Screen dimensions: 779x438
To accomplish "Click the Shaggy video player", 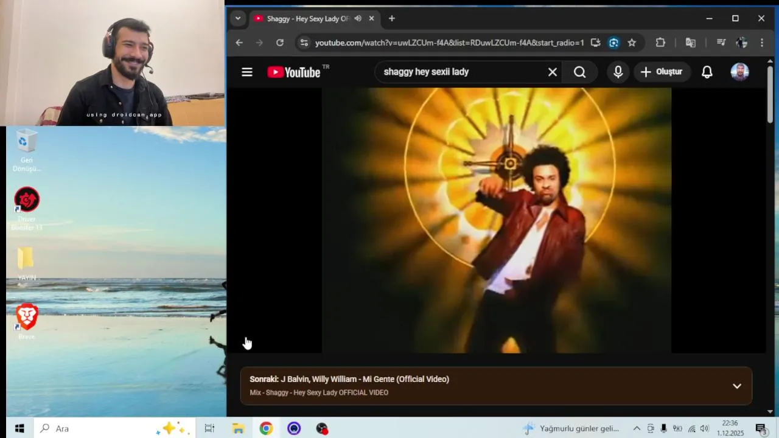I will [x=497, y=220].
